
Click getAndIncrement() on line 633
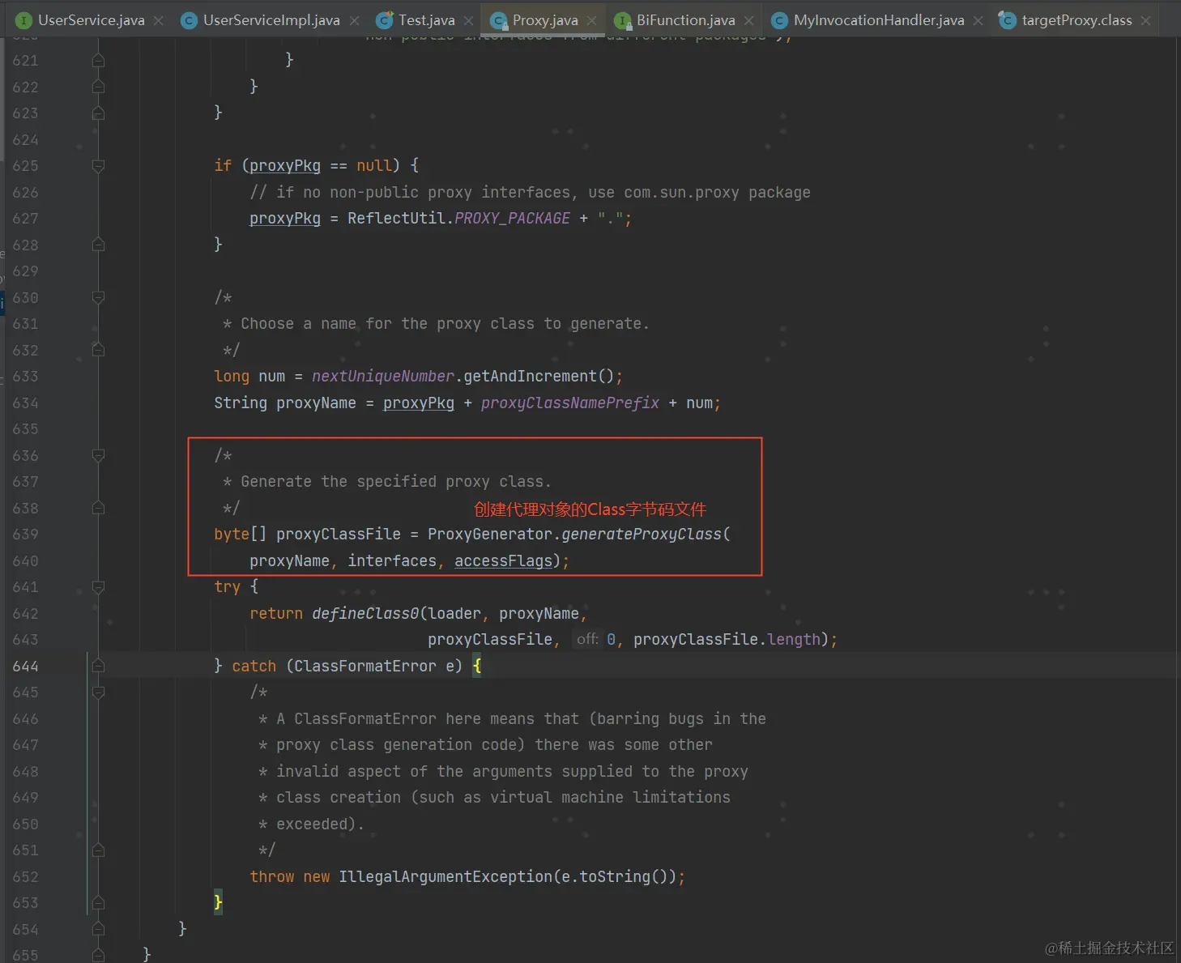539,377
